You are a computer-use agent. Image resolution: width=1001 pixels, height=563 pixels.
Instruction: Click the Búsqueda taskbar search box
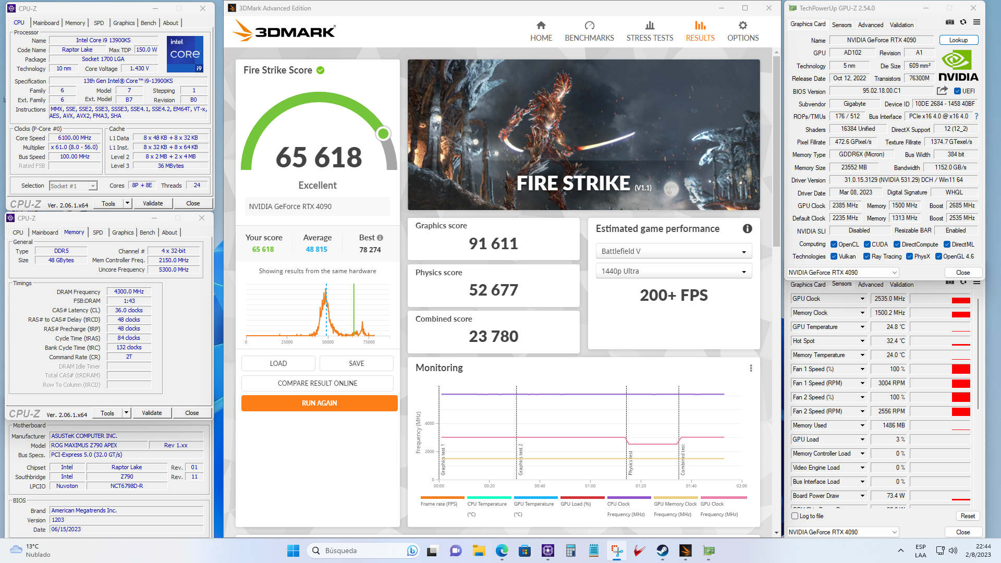[362, 550]
